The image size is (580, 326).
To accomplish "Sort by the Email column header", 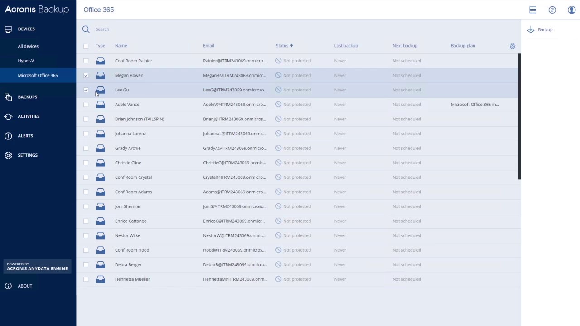I will (x=208, y=46).
